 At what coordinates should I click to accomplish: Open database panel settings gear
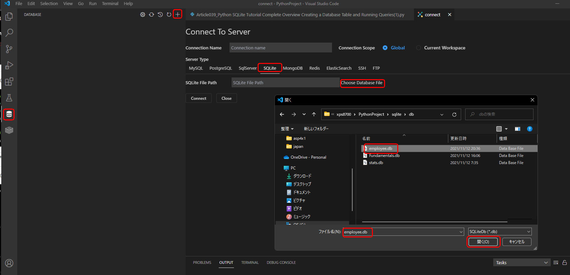[143, 15]
